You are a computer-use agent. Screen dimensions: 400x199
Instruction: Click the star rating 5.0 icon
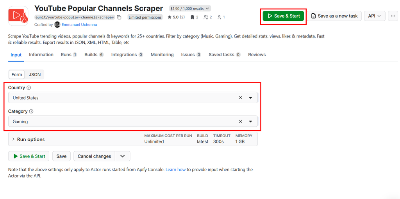pos(170,17)
